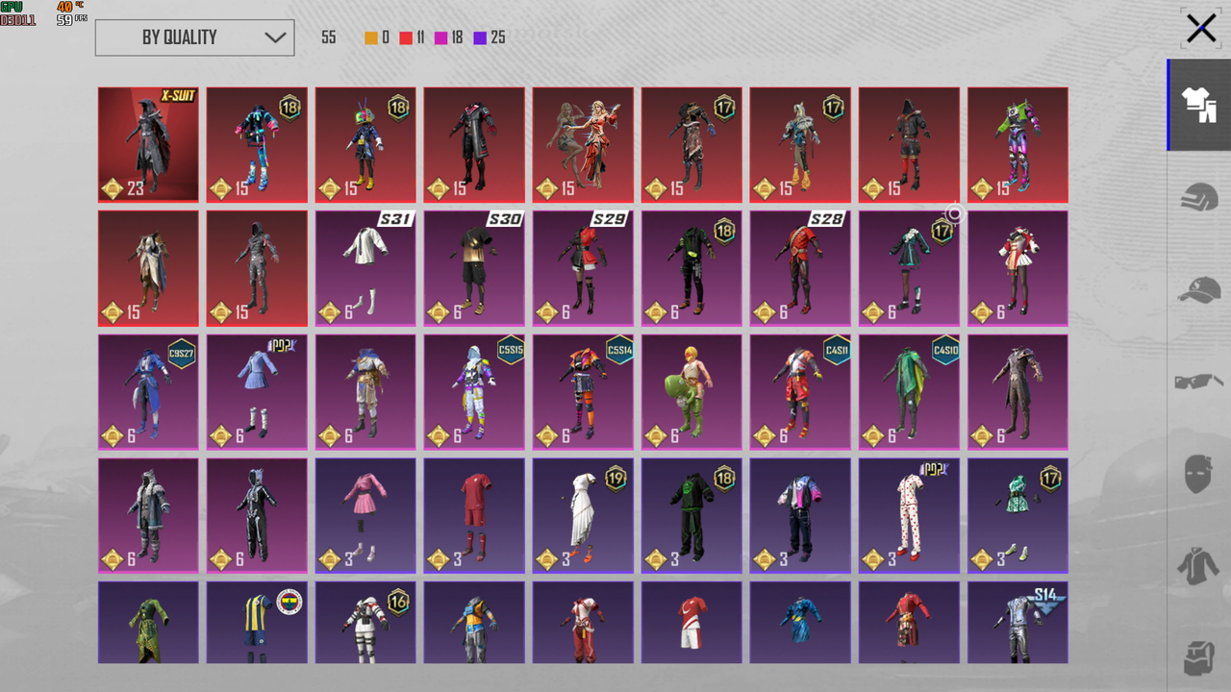Select the S30 black and gold outfit
1231x692 pixels.
coord(474,268)
